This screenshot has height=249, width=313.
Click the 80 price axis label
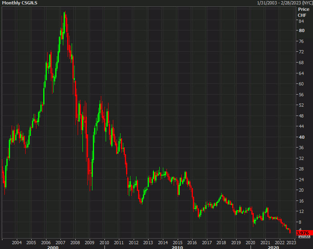click(x=302, y=30)
